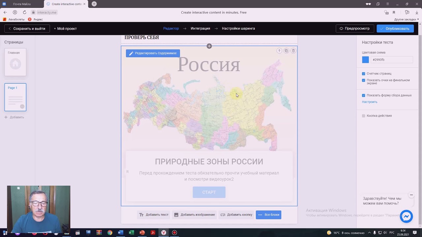
Task: Move block up with arrow icon
Action: [x=279, y=51]
